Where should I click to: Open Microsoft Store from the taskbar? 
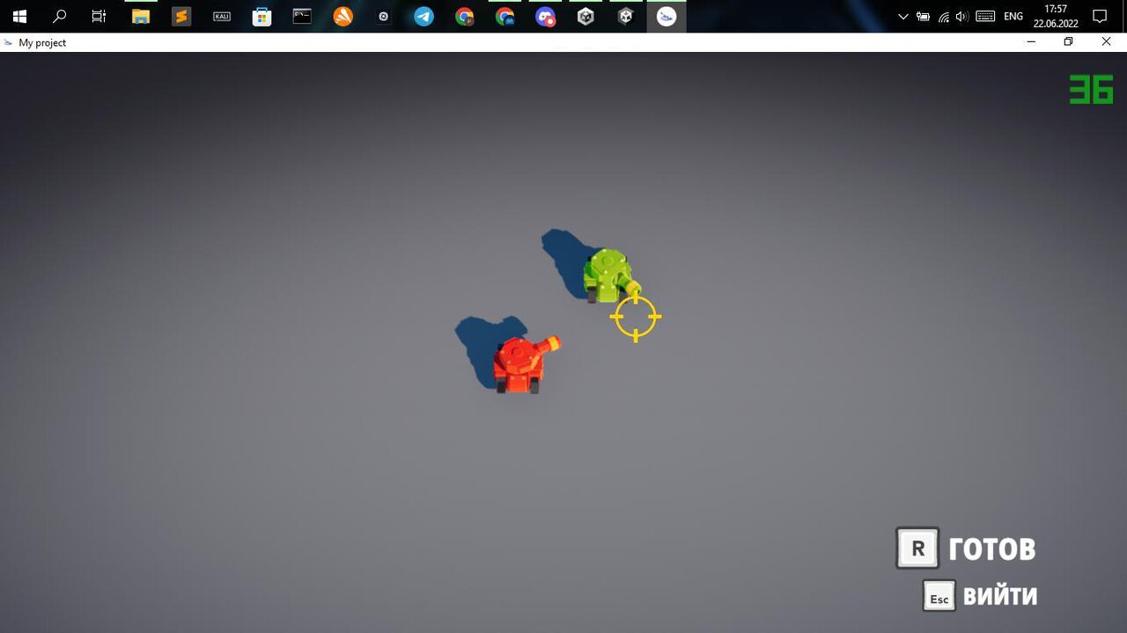pyautogui.click(x=262, y=16)
